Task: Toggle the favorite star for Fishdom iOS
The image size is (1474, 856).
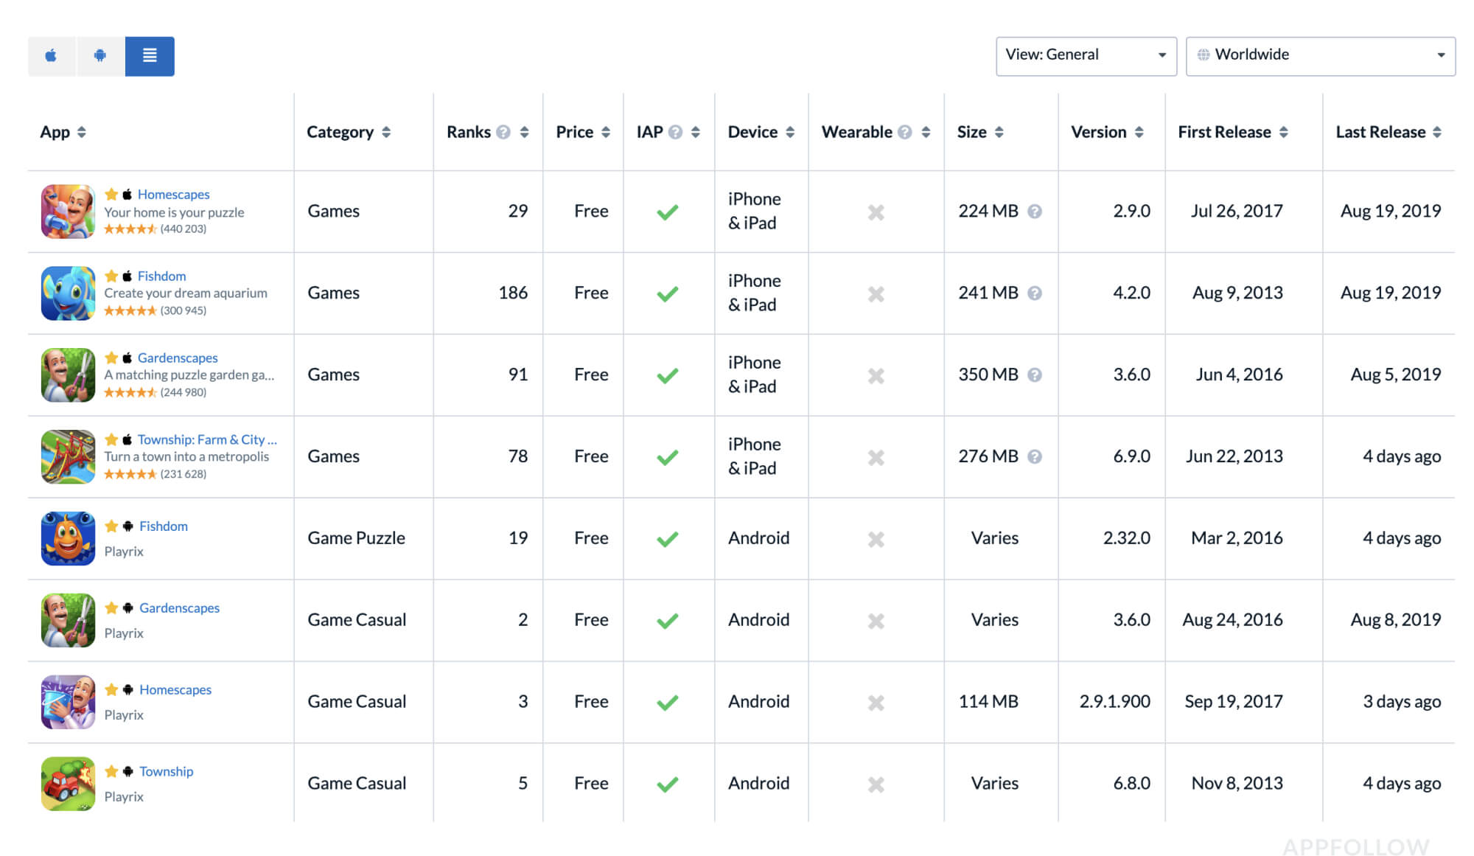Action: (111, 276)
